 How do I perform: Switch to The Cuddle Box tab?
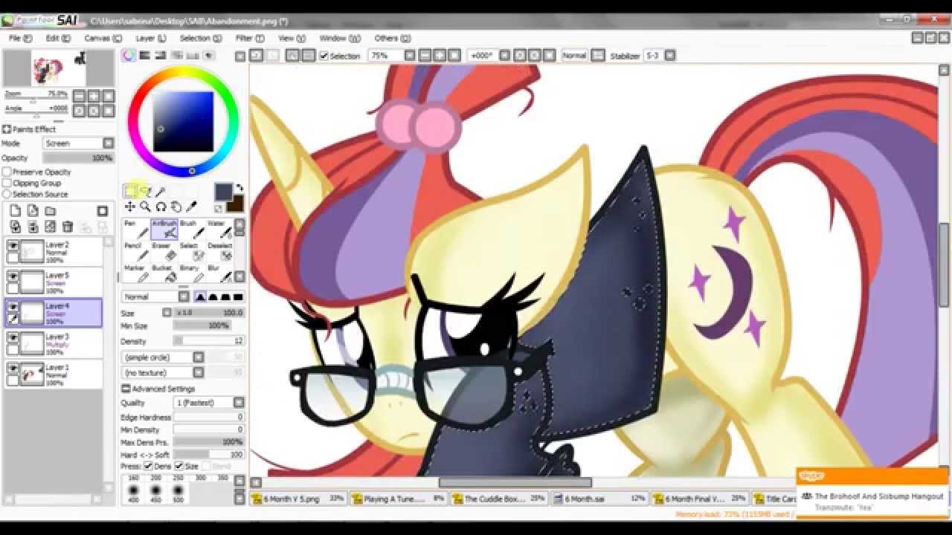coord(500,499)
